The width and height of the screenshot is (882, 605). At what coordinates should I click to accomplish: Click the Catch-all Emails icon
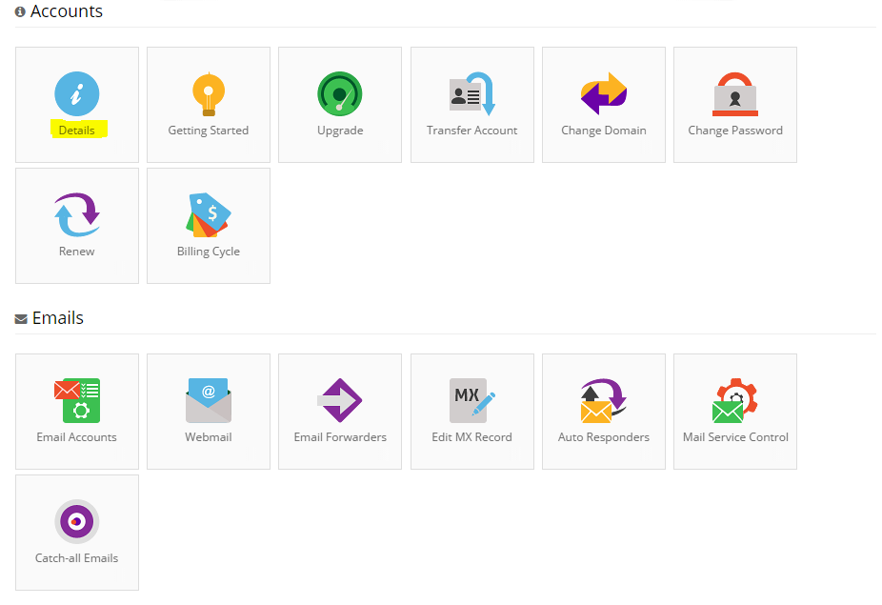(77, 521)
